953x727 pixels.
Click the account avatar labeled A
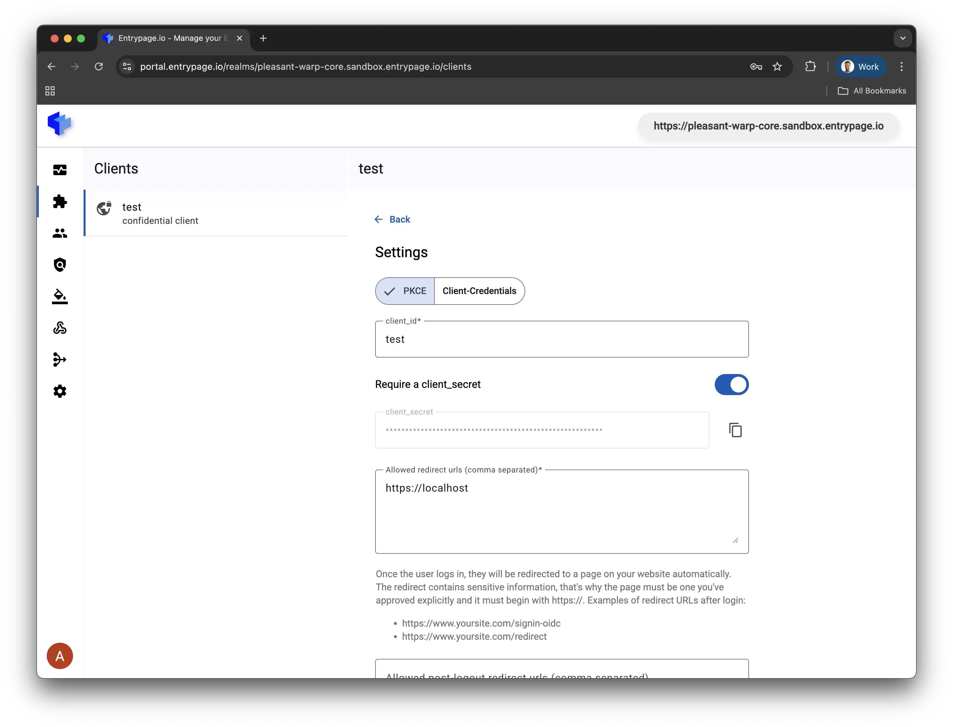tap(60, 656)
